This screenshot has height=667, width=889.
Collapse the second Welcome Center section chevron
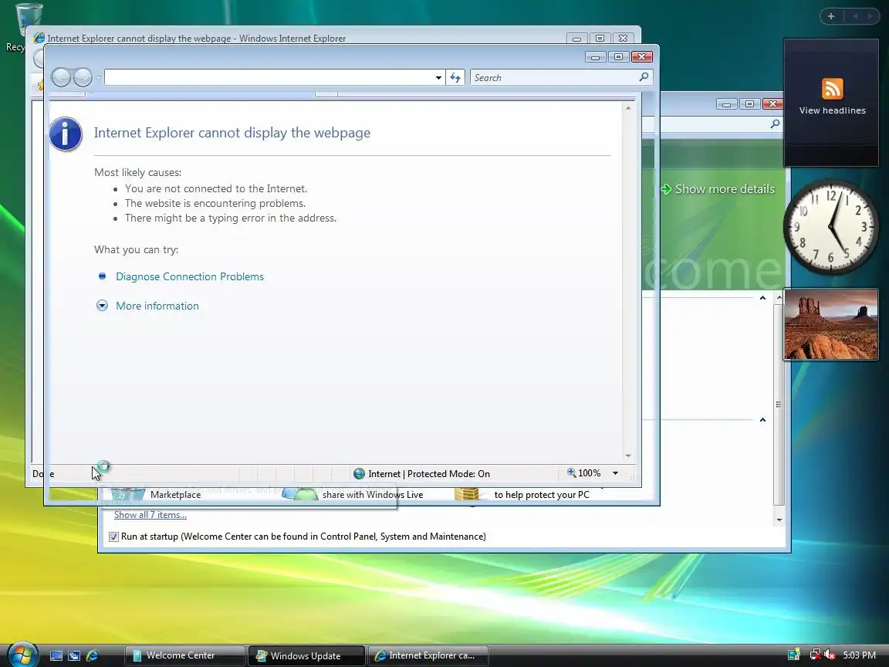(762, 420)
